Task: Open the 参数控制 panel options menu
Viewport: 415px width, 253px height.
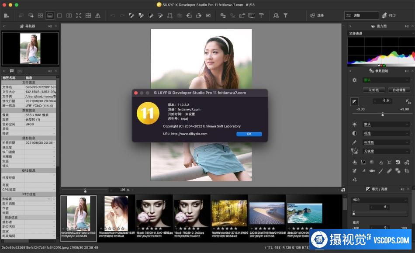Action: point(407,71)
